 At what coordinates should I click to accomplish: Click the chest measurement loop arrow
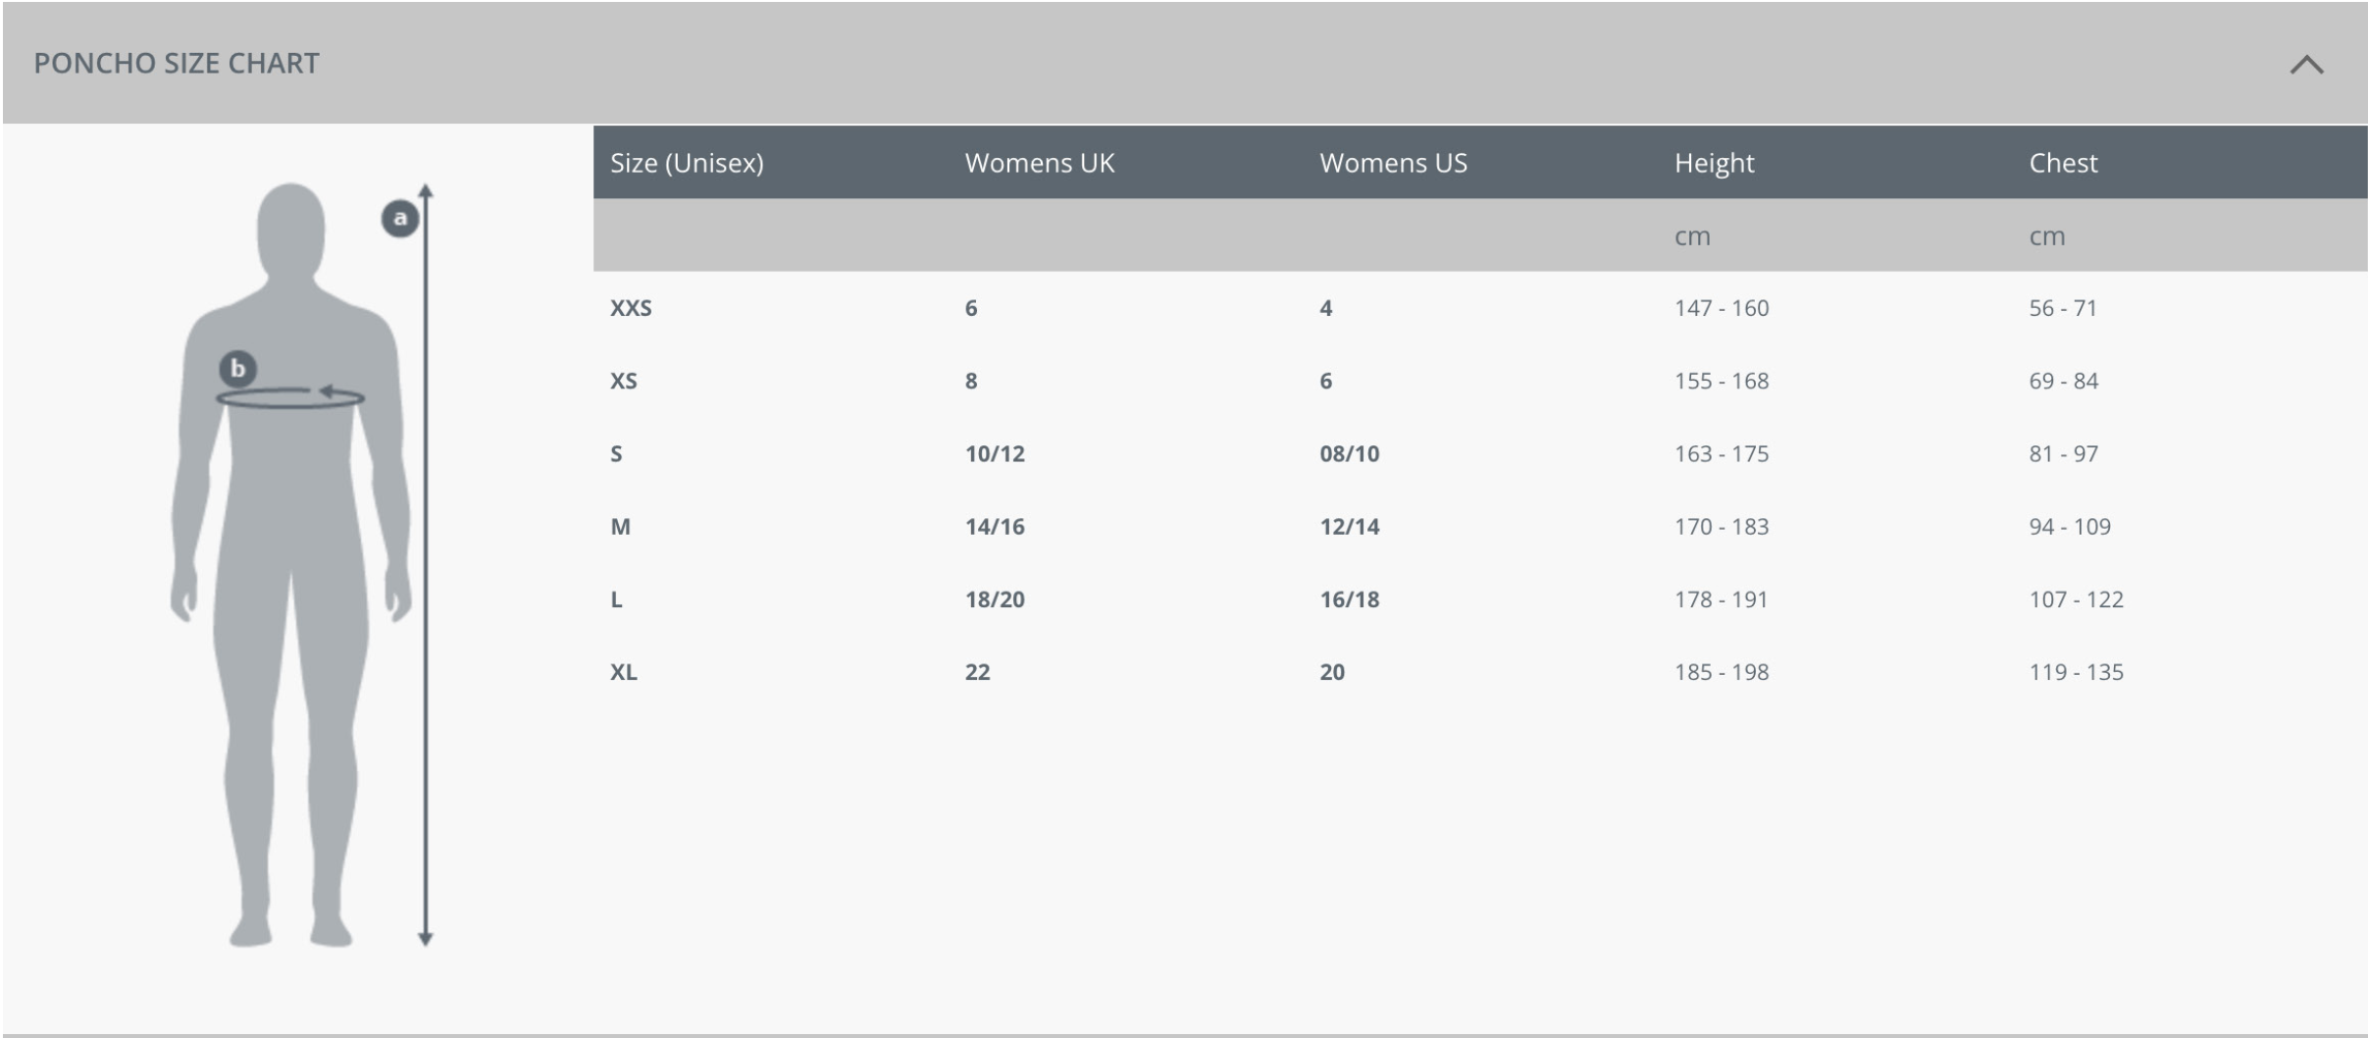(290, 396)
